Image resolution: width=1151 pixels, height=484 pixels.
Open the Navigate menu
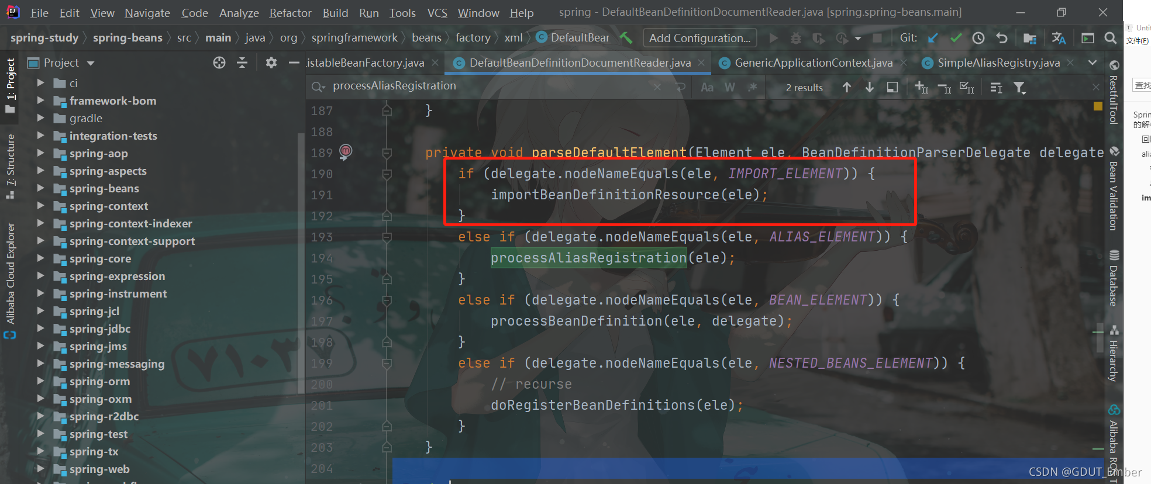(x=147, y=13)
